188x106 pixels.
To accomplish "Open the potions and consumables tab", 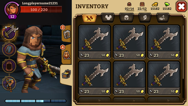I will pos(163,18).
